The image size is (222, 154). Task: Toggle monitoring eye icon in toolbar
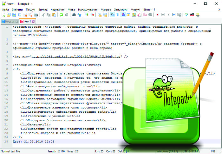point(150,15)
